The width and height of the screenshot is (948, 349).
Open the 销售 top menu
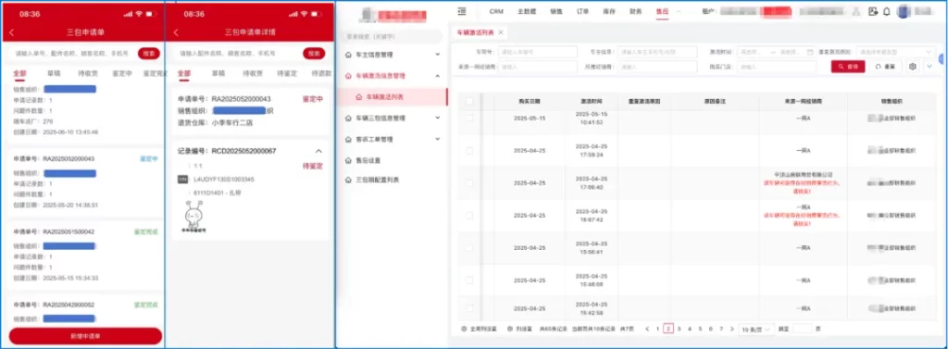(556, 11)
